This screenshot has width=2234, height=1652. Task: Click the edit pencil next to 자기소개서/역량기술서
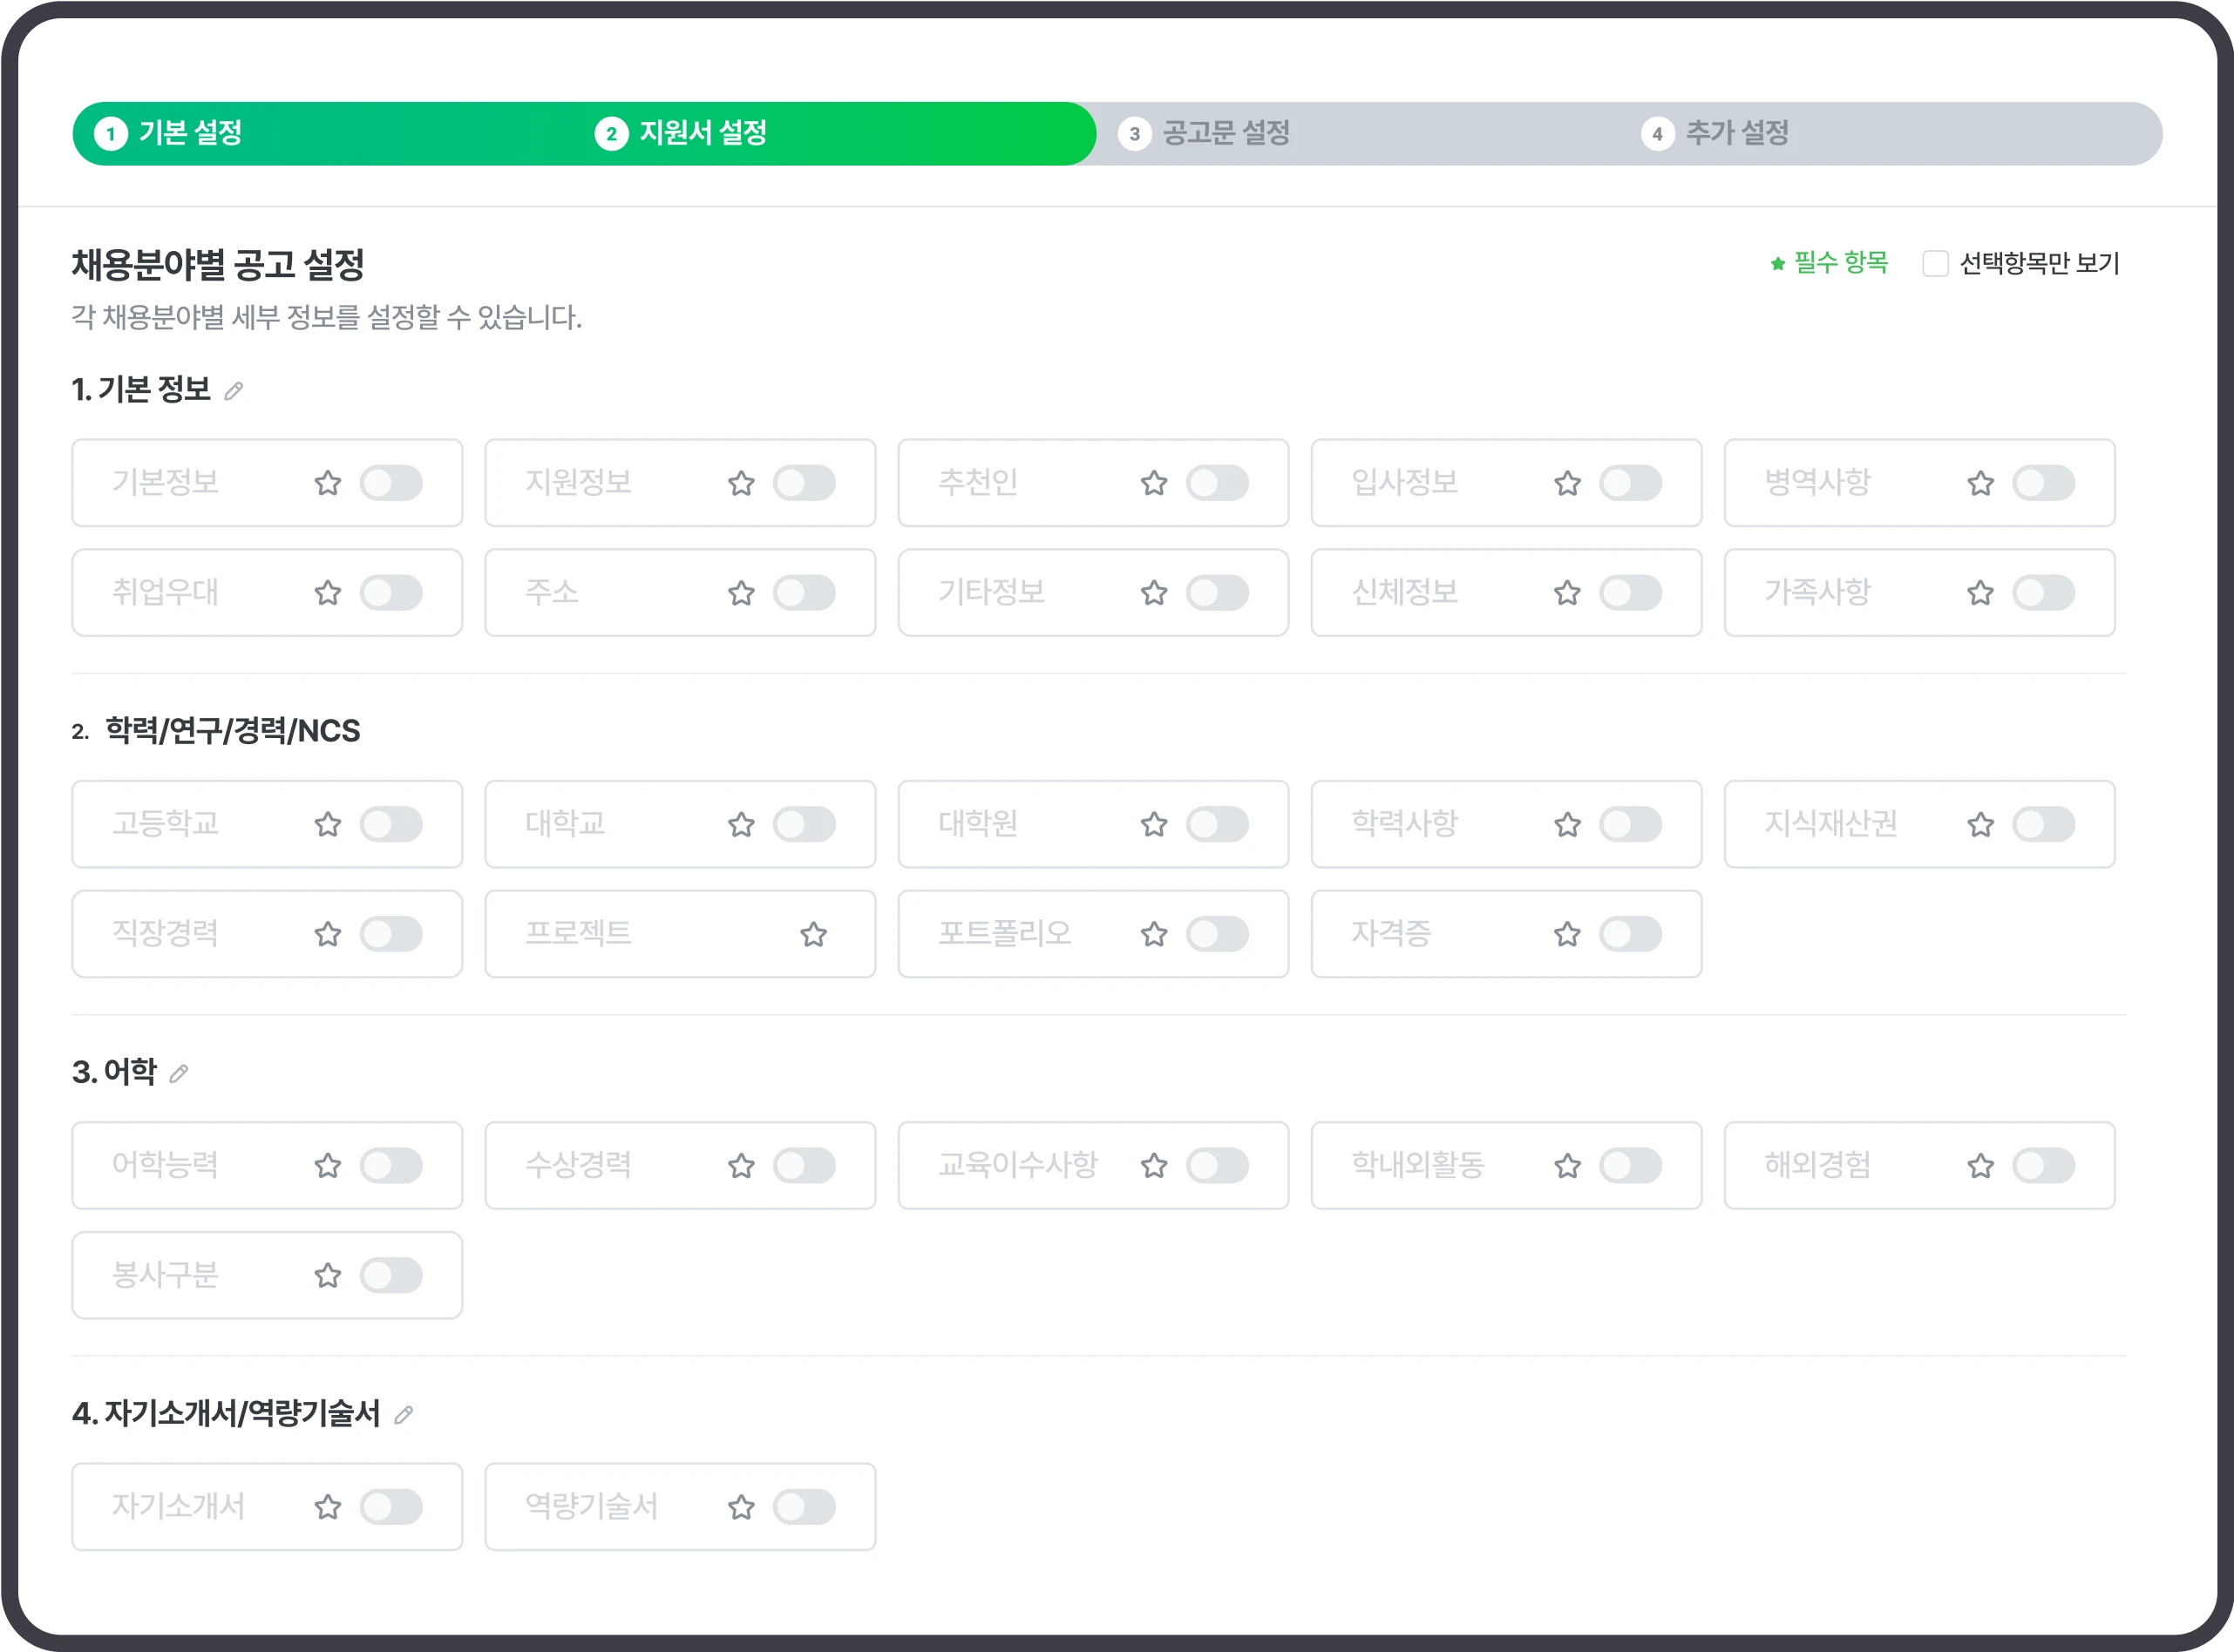click(x=404, y=1414)
